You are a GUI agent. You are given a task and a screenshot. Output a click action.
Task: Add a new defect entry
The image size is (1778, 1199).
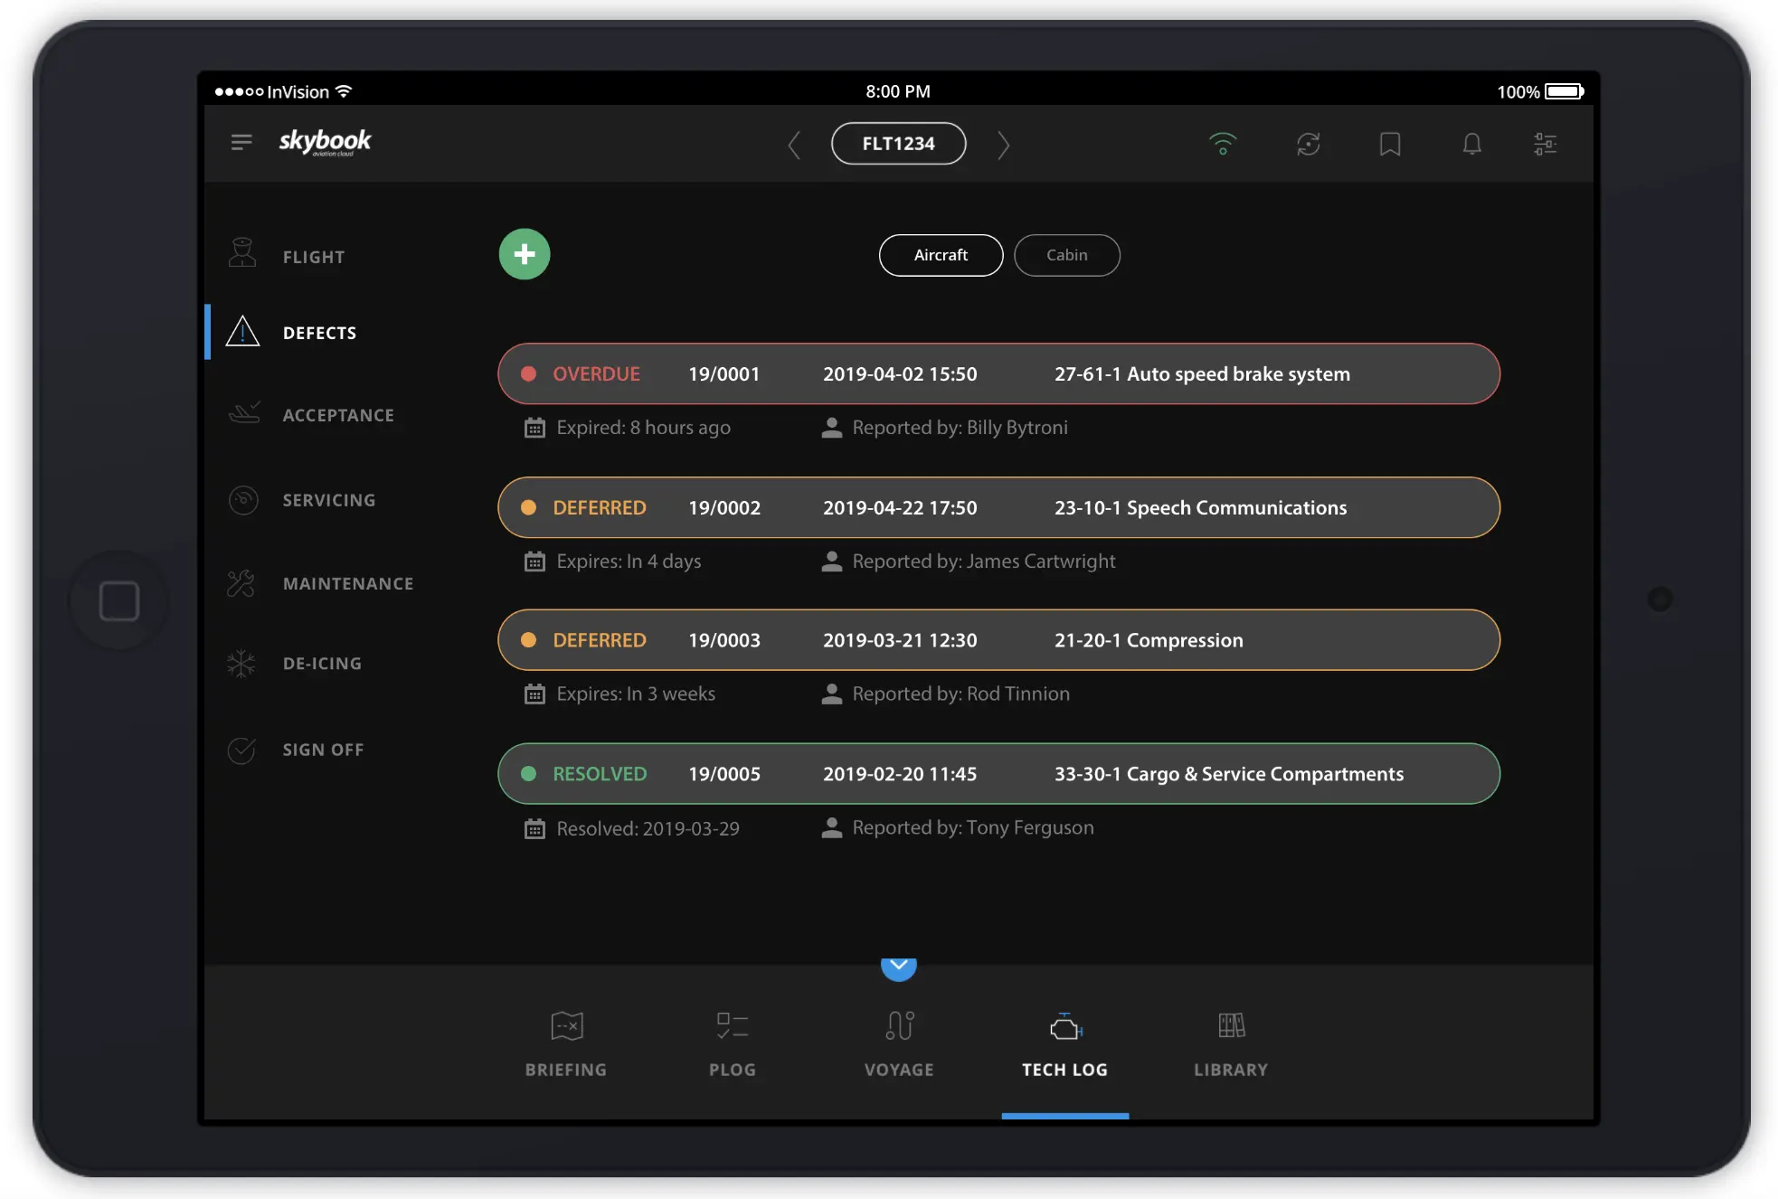(x=525, y=253)
